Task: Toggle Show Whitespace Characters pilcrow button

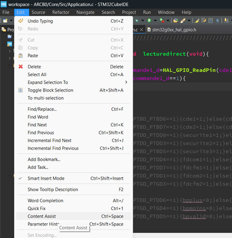Action: pos(218,20)
